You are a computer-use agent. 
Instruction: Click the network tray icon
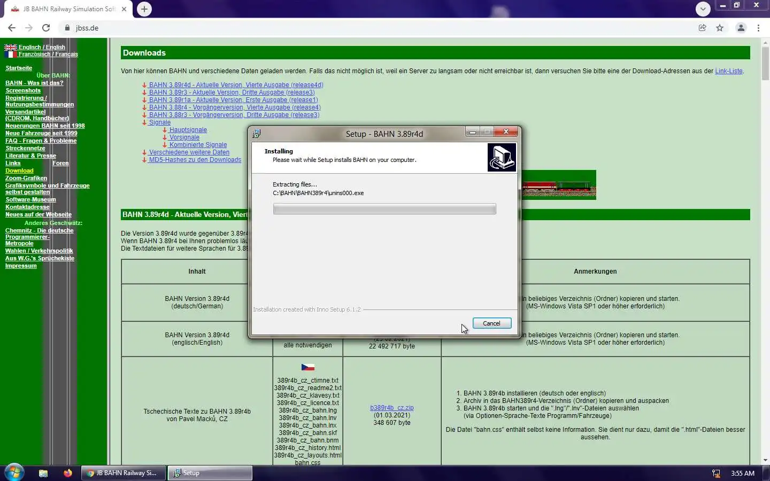click(x=716, y=474)
